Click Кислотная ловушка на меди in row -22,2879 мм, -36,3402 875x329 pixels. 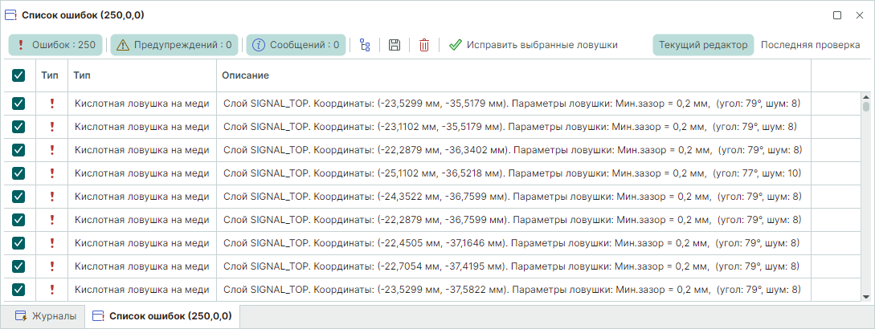(x=141, y=149)
